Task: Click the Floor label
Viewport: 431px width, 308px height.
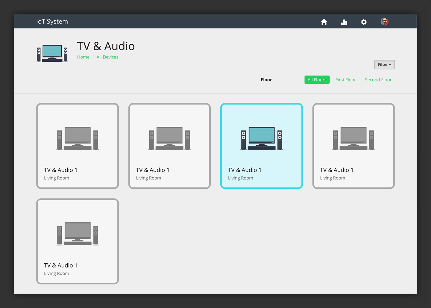Action: [266, 80]
